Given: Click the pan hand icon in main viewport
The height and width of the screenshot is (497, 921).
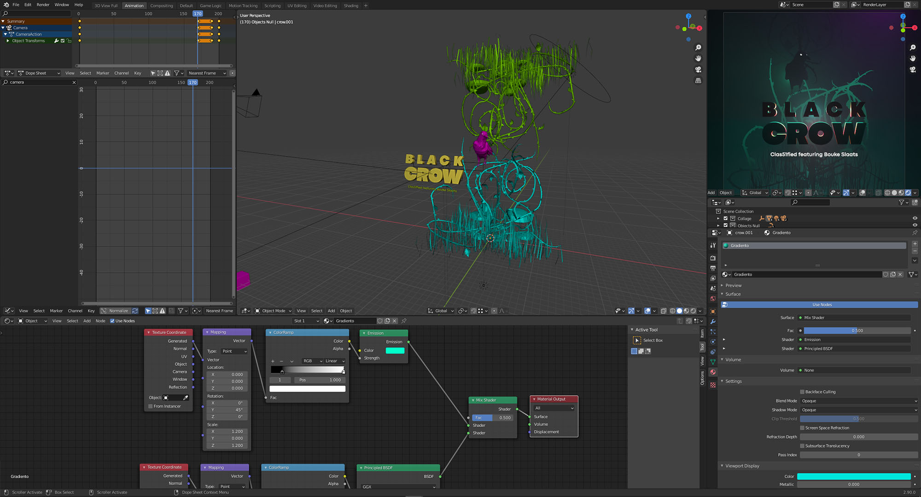Looking at the screenshot, I should pyautogui.click(x=698, y=58).
